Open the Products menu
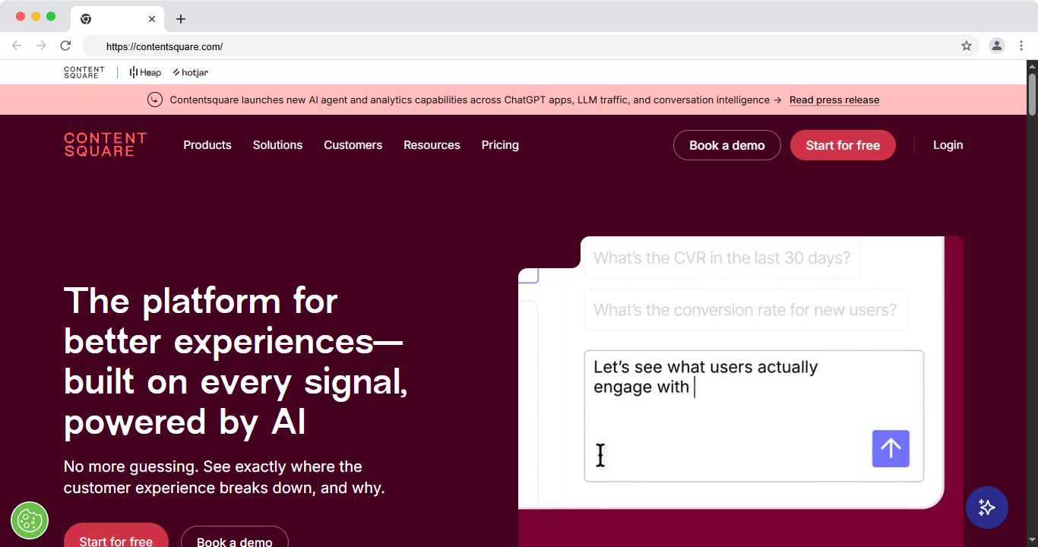The image size is (1038, 547). click(207, 145)
